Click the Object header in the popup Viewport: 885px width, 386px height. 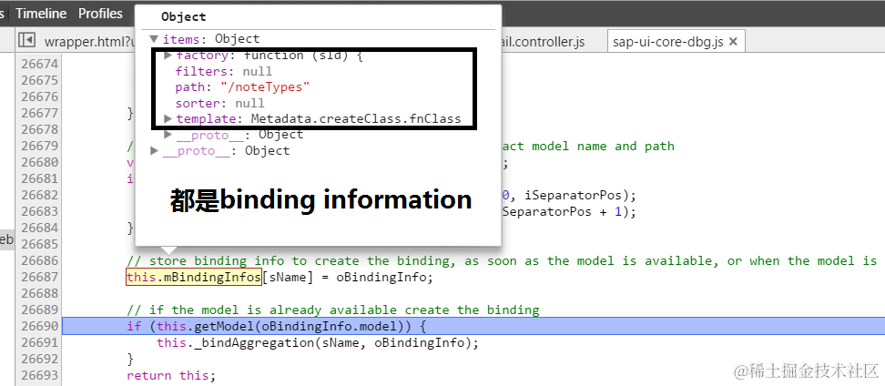pos(183,17)
